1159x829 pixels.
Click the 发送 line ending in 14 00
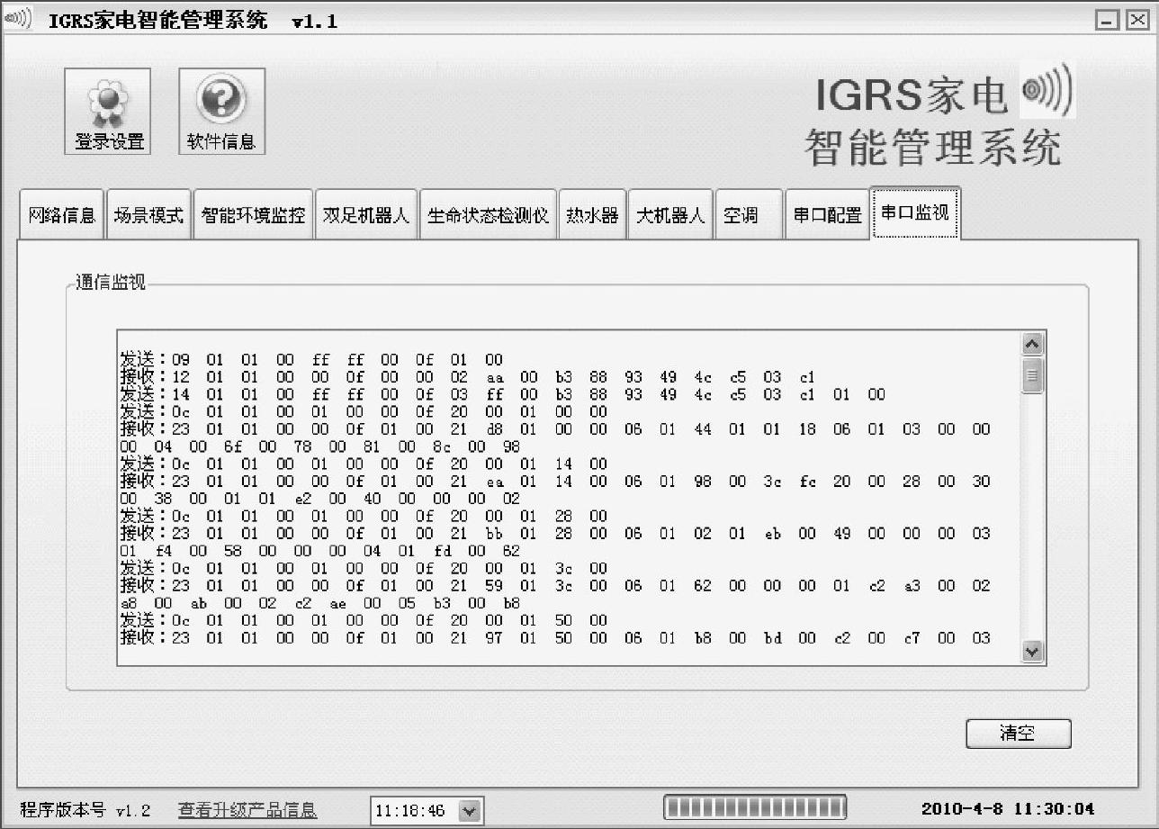tap(364, 464)
